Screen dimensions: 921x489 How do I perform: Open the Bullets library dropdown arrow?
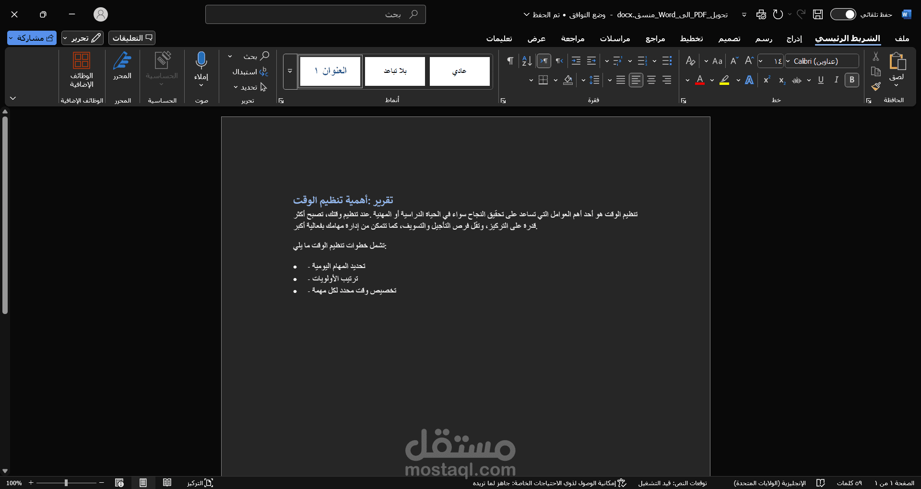click(x=655, y=61)
